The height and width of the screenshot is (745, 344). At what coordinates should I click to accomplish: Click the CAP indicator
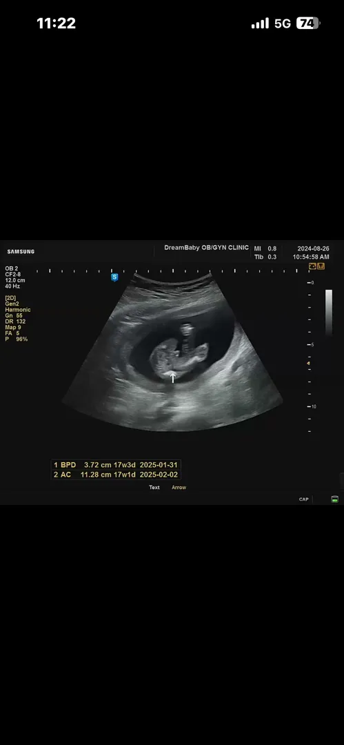303,499
